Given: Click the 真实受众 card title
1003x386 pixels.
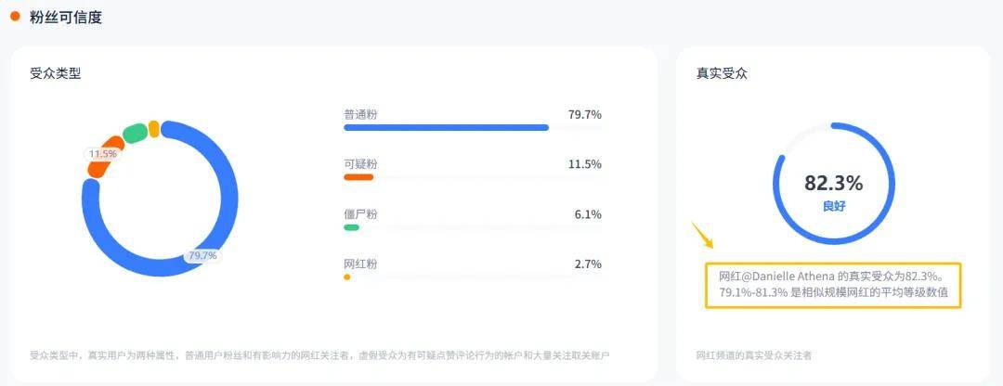Looking at the screenshot, I should tap(722, 73).
